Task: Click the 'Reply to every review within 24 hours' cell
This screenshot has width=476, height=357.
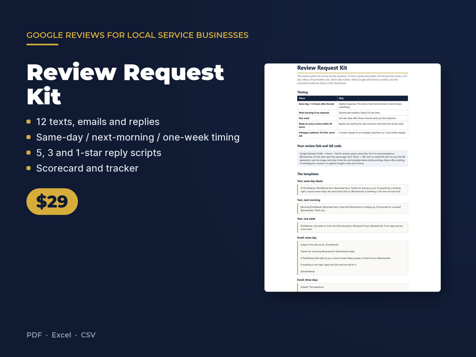Action: [317, 125]
